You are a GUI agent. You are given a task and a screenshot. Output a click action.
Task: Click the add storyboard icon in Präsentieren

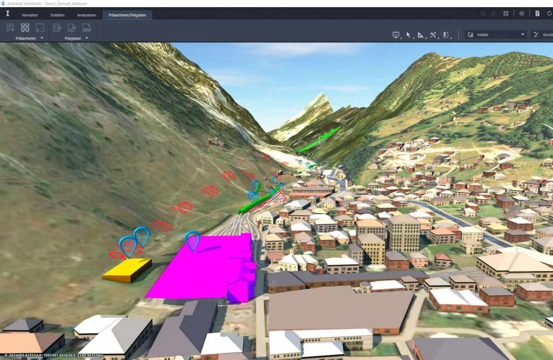click(x=10, y=28)
